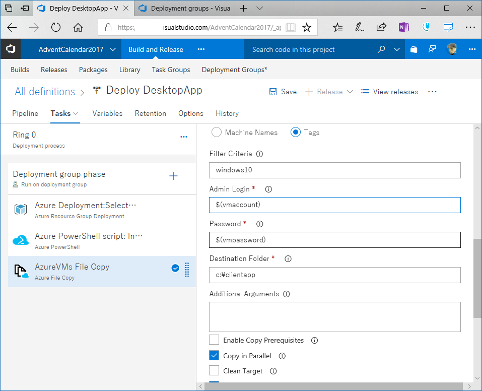Image resolution: width=482 pixels, height=391 pixels.
Task: Save the release definition
Action: tap(283, 92)
